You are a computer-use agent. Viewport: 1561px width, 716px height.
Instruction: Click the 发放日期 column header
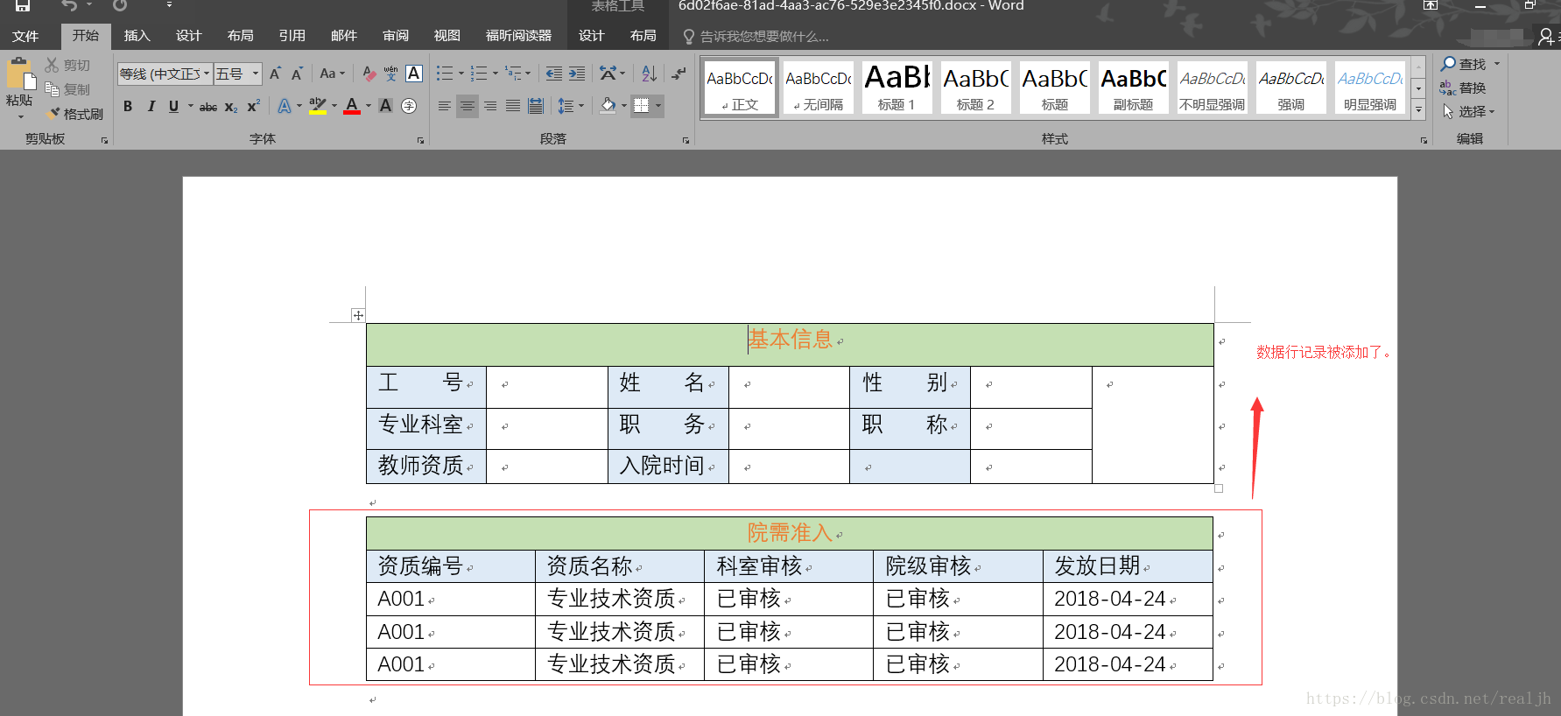(1128, 566)
